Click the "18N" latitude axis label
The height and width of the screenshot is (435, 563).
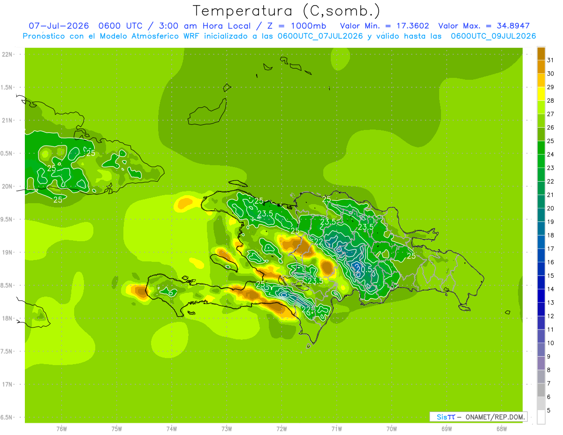click(7, 319)
